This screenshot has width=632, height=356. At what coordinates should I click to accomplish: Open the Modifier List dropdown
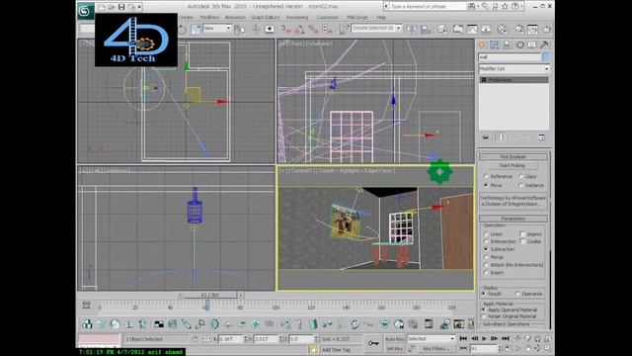pyautogui.click(x=513, y=68)
